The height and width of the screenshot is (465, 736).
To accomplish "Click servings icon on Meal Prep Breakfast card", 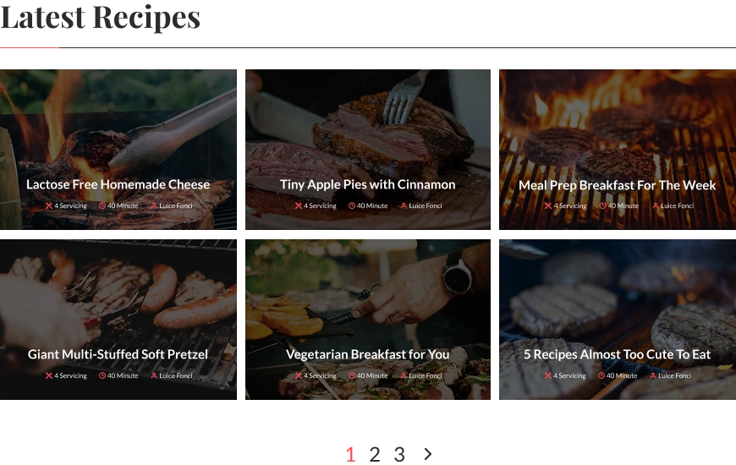I will (548, 205).
